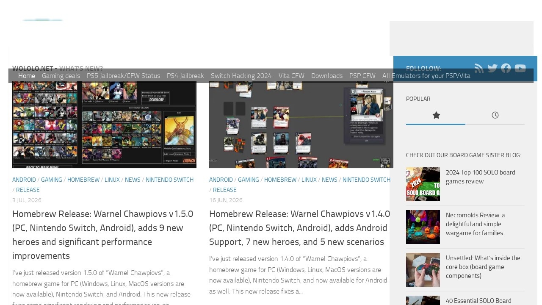Open Switch Hacking 2024 menu item
Viewport: 542px width, 305px height.
pyautogui.click(x=241, y=76)
